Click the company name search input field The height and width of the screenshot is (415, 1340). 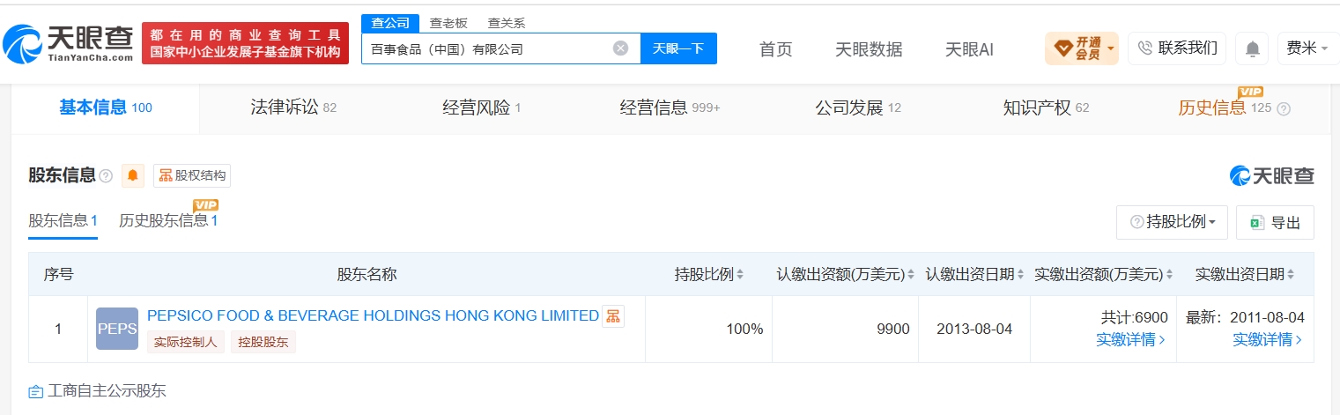click(486, 48)
